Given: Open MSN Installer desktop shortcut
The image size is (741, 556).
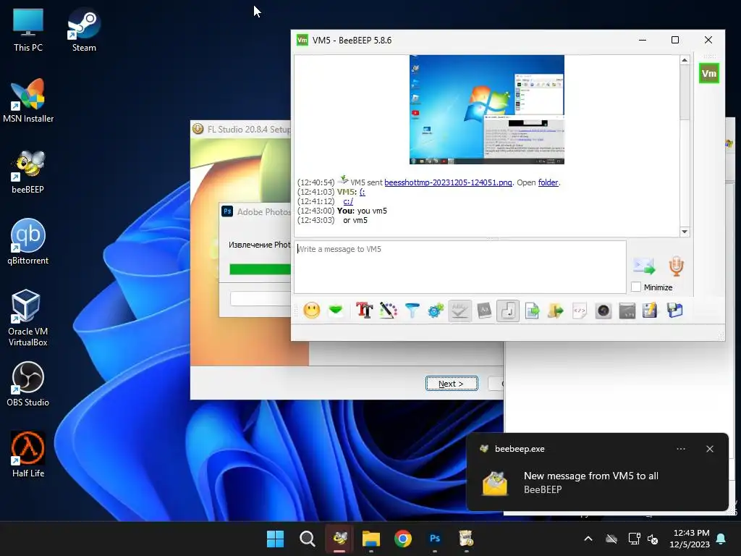Looking at the screenshot, I should coord(28,101).
